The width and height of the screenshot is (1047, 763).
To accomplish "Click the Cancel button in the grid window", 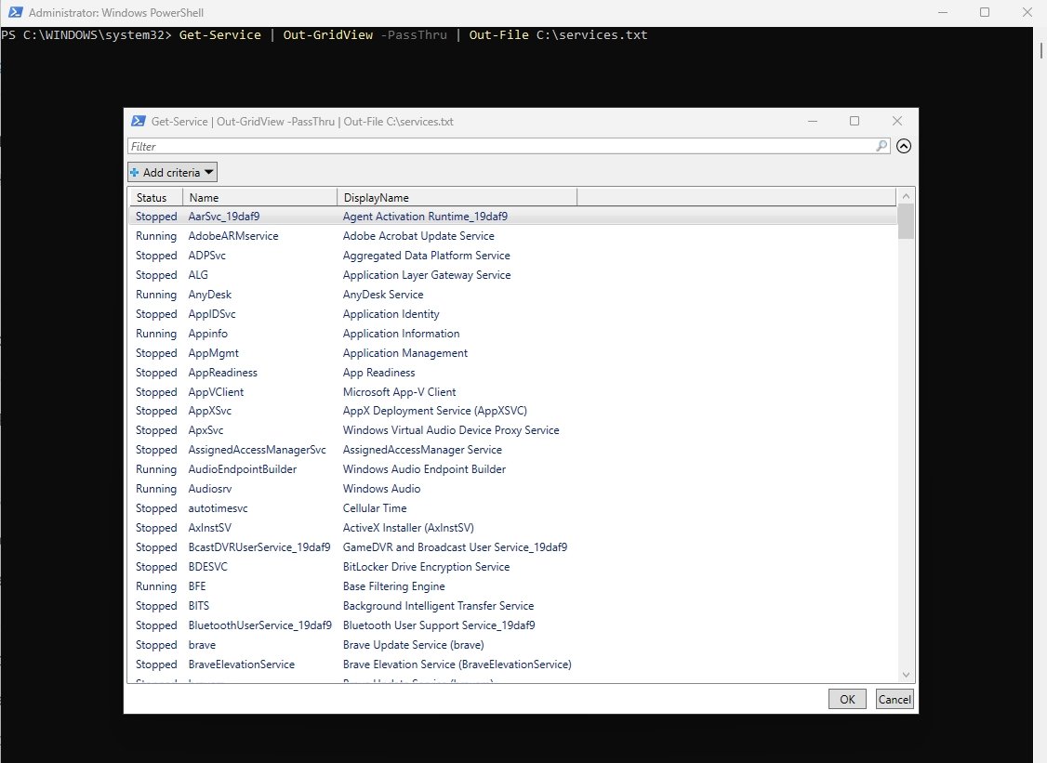I will (895, 699).
